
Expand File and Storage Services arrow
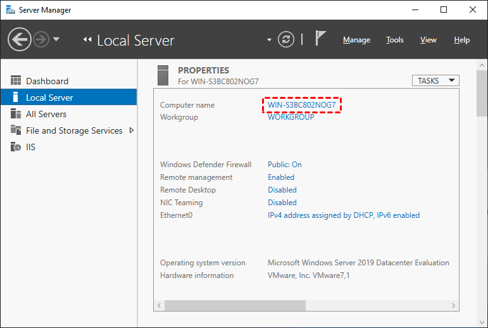tap(131, 130)
